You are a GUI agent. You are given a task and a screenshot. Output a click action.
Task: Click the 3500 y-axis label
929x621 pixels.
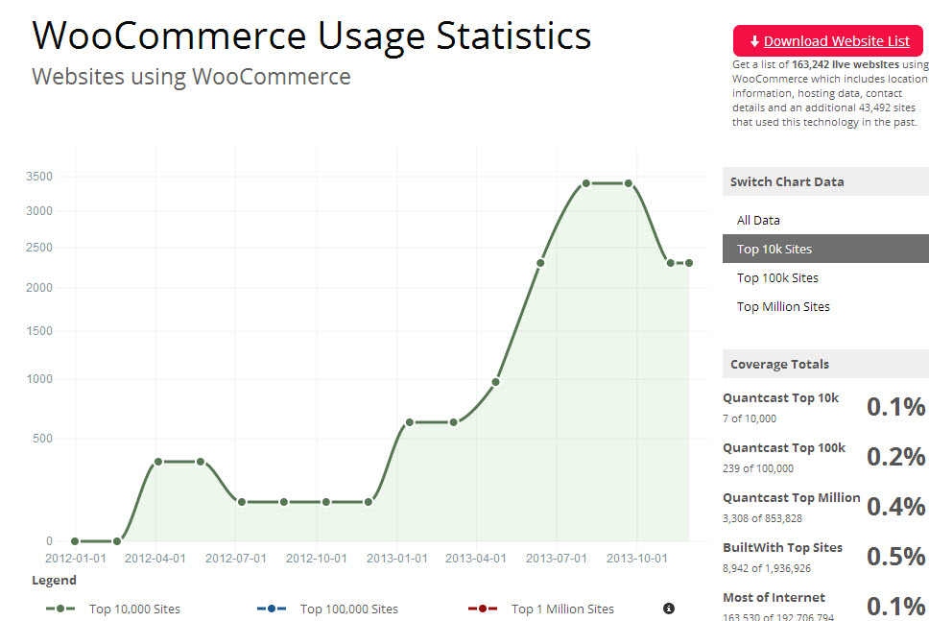[39, 177]
